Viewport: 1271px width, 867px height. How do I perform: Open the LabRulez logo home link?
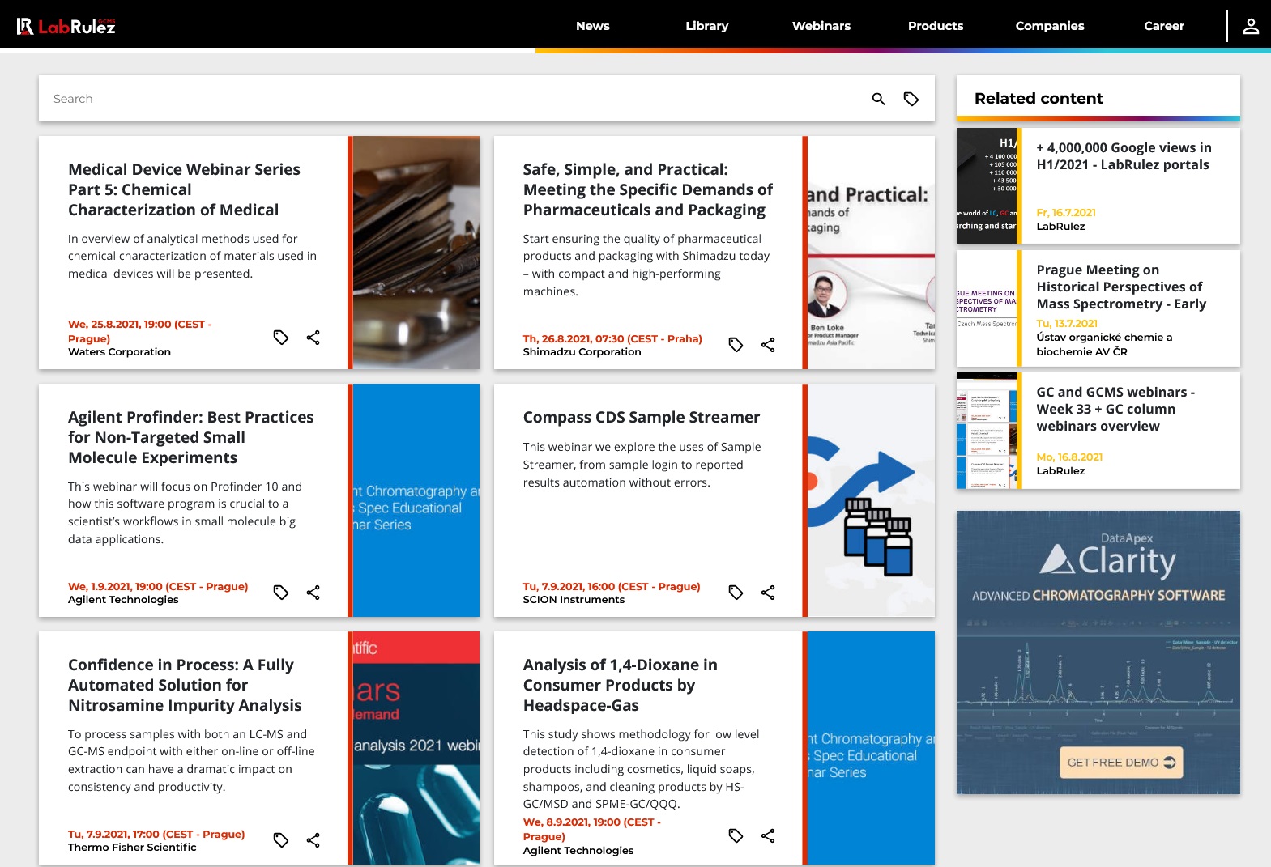[66, 27]
